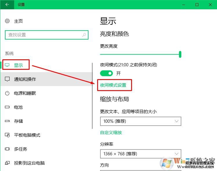The height and width of the screenshot is (171, 217).
Task: Click the back arrow in title bar
Action: tap(7, 5)
